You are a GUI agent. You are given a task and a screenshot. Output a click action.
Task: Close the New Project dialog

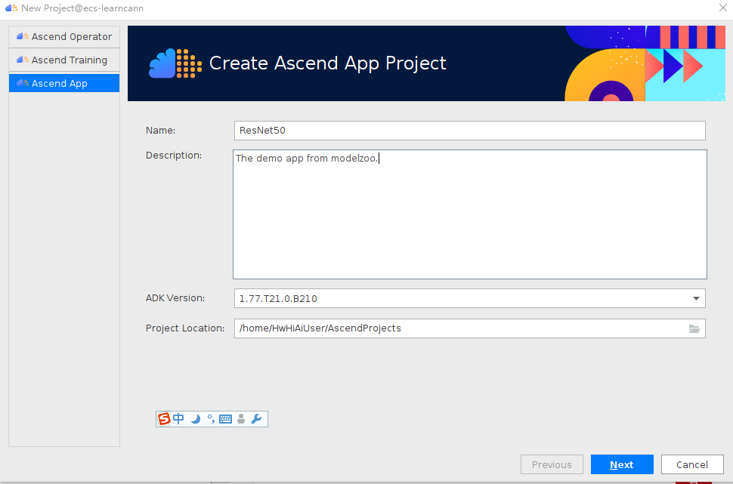[722, 8]
